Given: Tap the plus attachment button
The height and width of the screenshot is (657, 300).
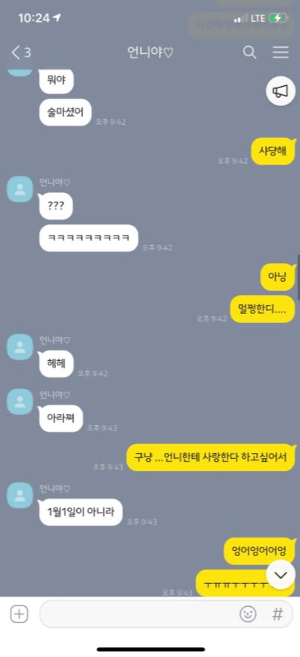Looking at the screenshot, I should [19, 614].
